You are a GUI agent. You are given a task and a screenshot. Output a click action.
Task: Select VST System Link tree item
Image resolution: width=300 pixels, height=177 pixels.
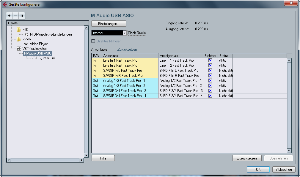pyautogui.click(x=43, y=58)
